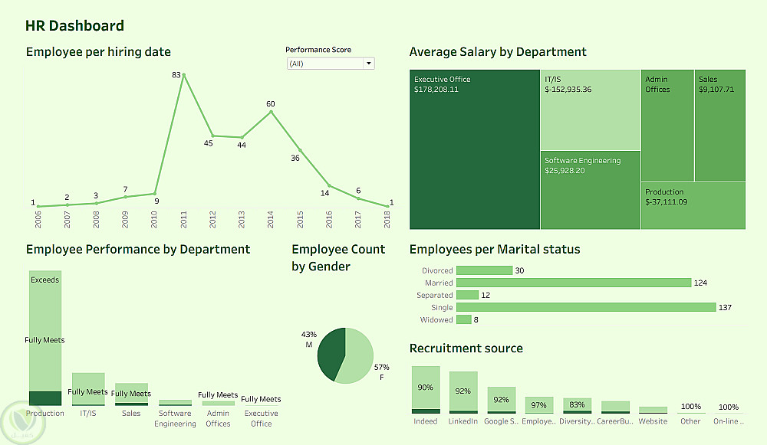This screenshot has height=445, width=767.
Task: Select the Production Fully Meets bar segment
Action: click(x=45, y=331)
